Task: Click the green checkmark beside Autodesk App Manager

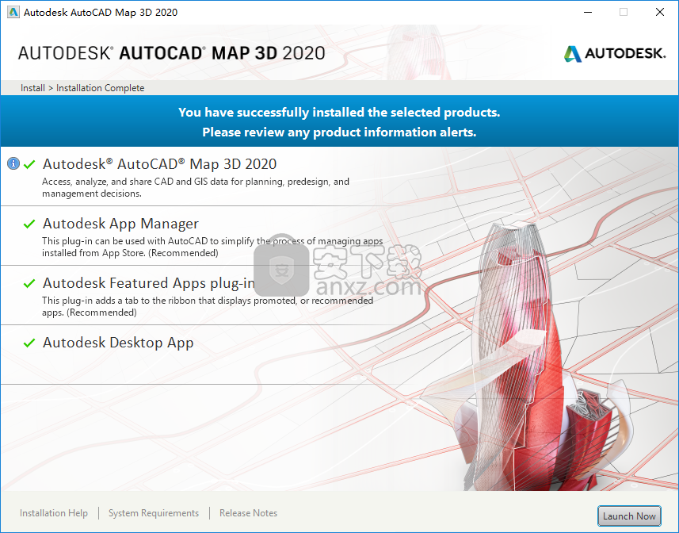Action: pyautogui.click(x=29, y=224)
